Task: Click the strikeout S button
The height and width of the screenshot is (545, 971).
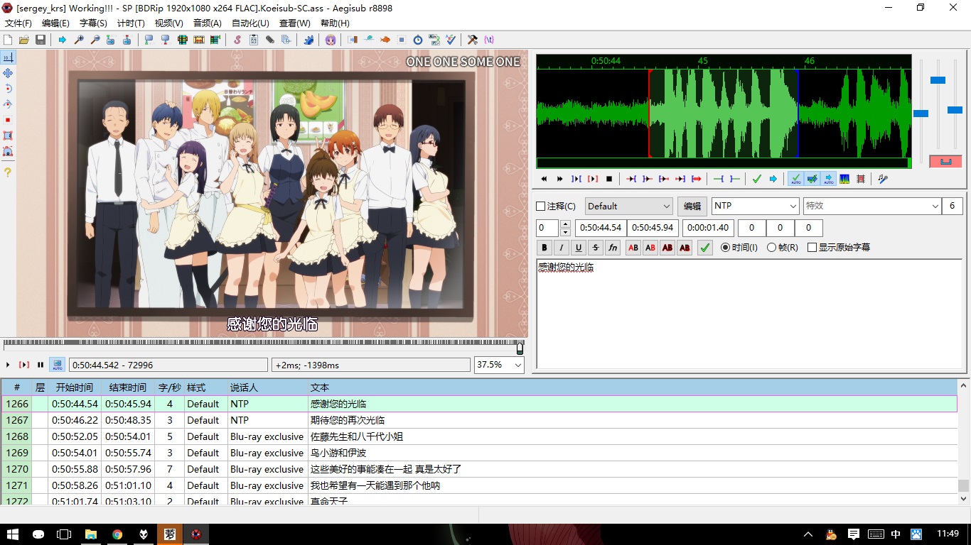Action: tap(596, 248)
